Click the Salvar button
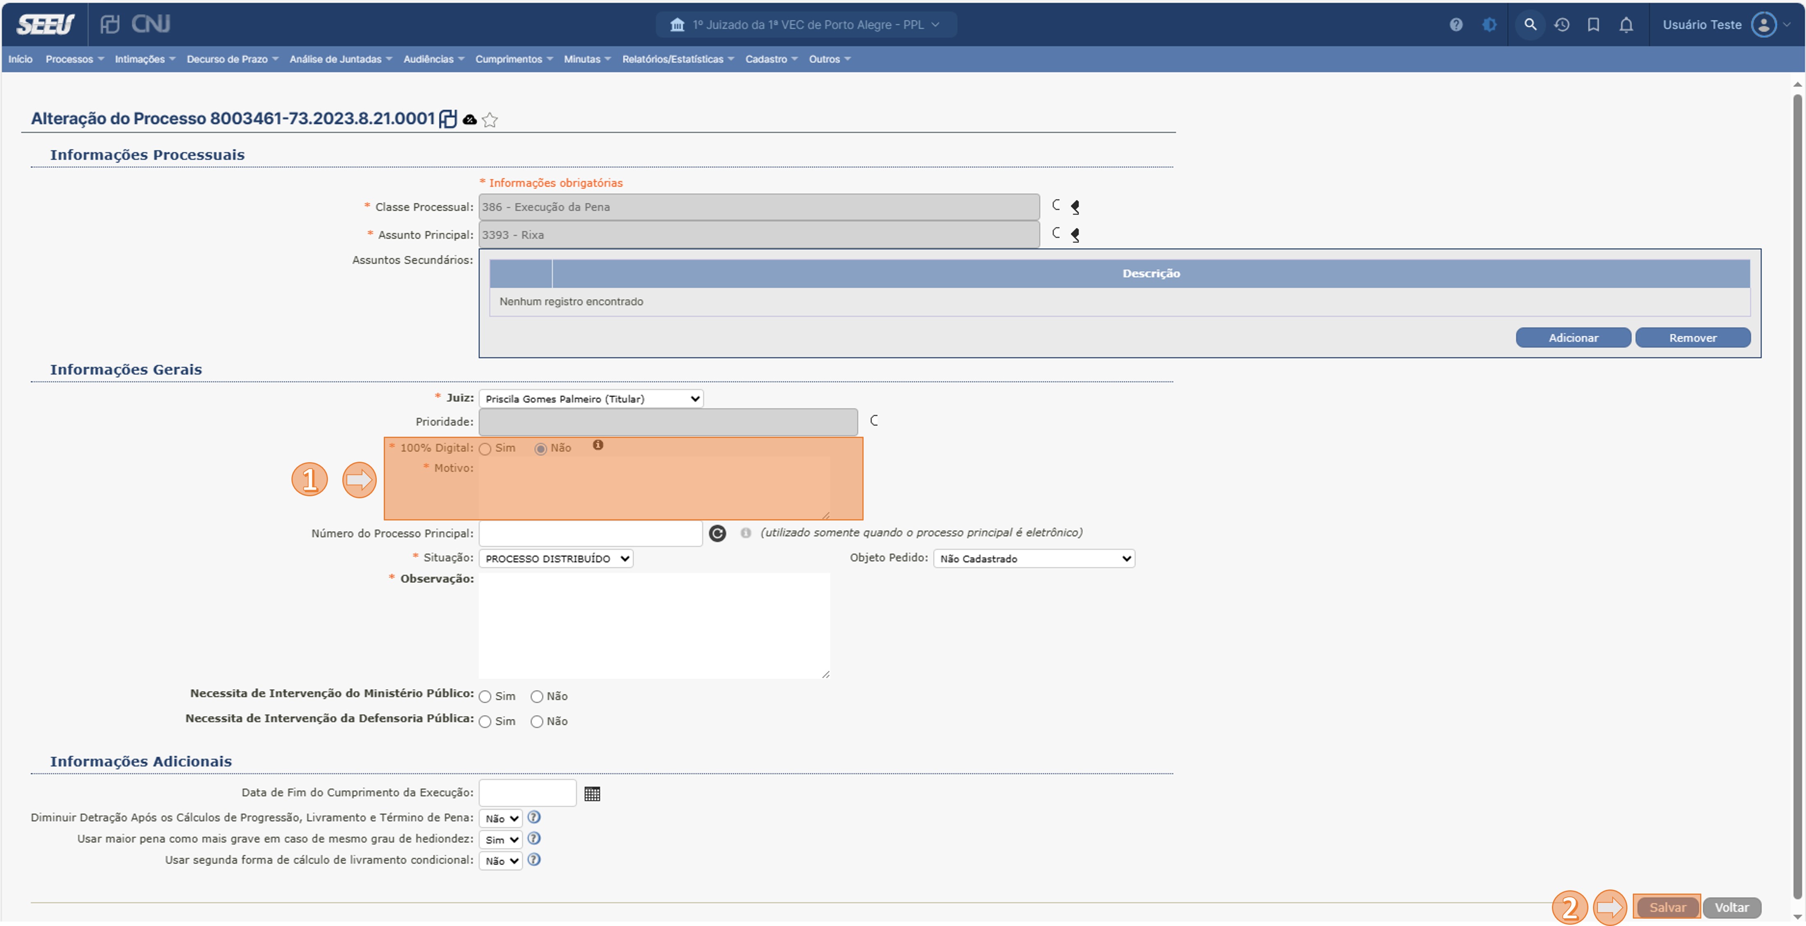This screenshot has height=926, width=1806. click(x=1667, y=908)
